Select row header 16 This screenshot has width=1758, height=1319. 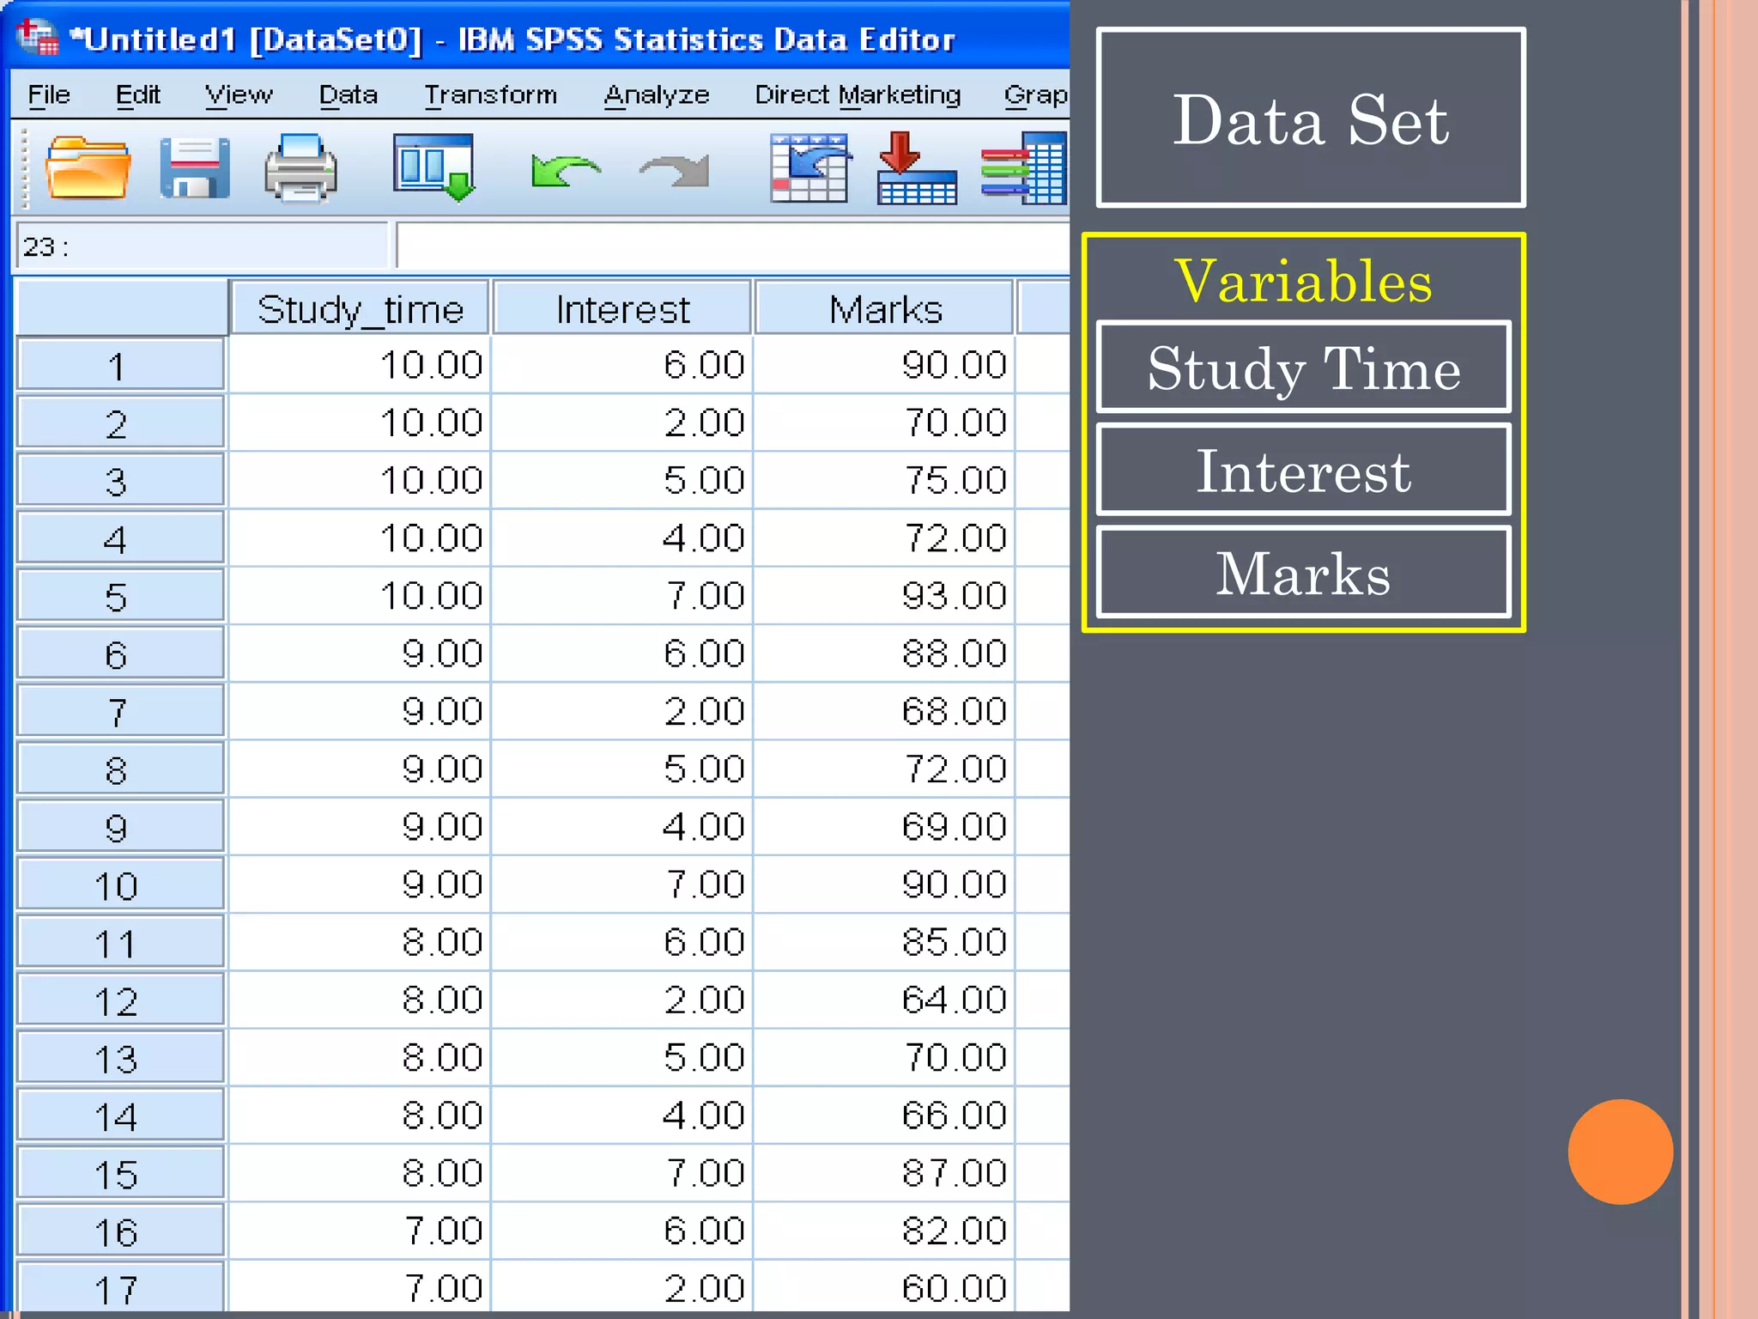pos(120,1231)
